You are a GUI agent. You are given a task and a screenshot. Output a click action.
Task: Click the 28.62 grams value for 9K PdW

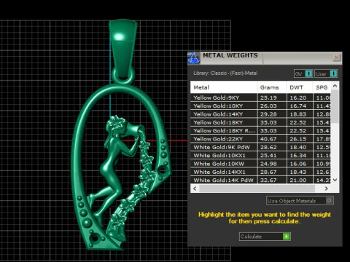coord(268,147)
